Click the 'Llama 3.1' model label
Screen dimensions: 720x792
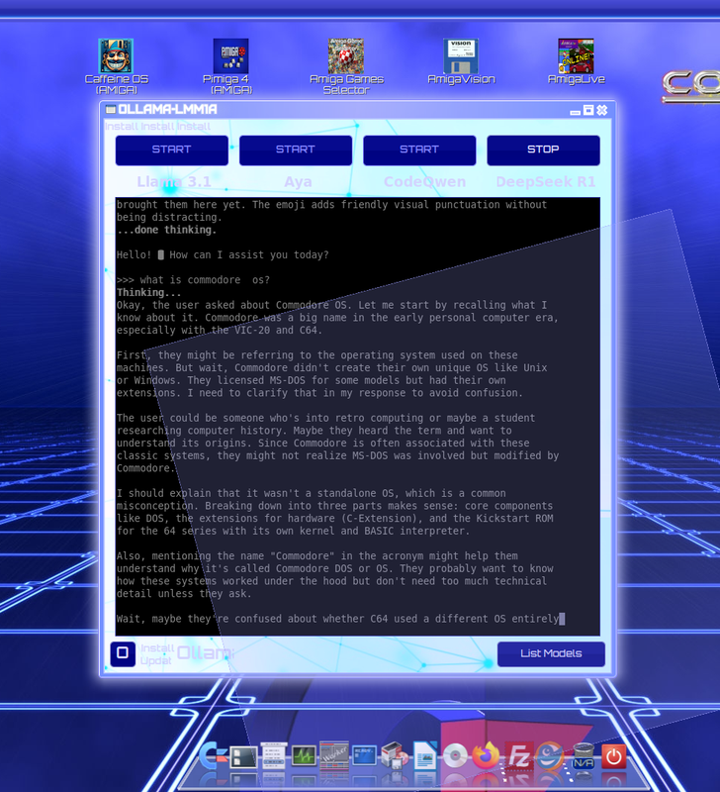[174, 182]
